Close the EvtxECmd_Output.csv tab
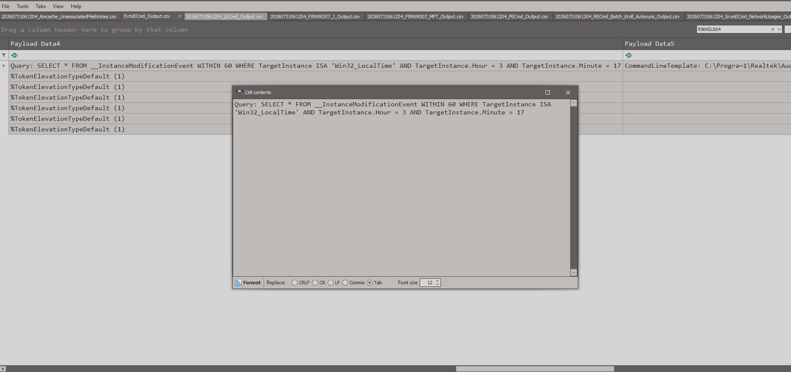 point(180,16)
